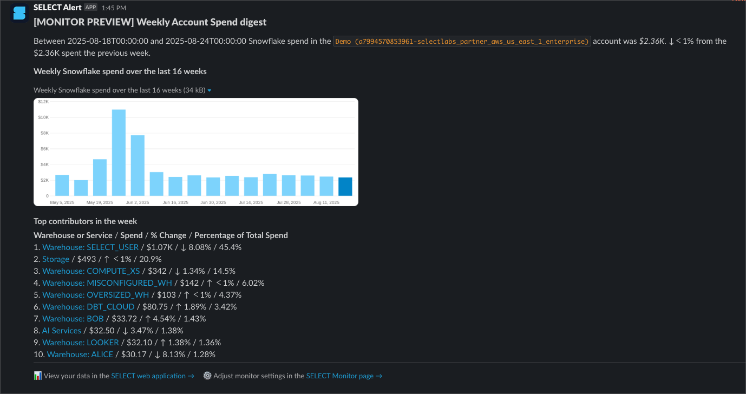This screenshot has width=746, height=394.
Task: Open Warehouse: ALICE link
Action: [x=80, y=354]
